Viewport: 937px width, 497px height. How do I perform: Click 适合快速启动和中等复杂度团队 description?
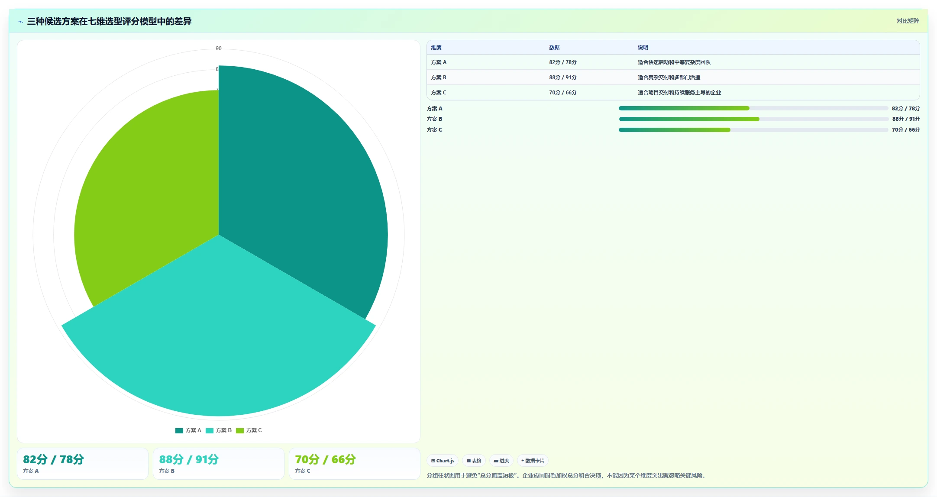tap(674, 62)
